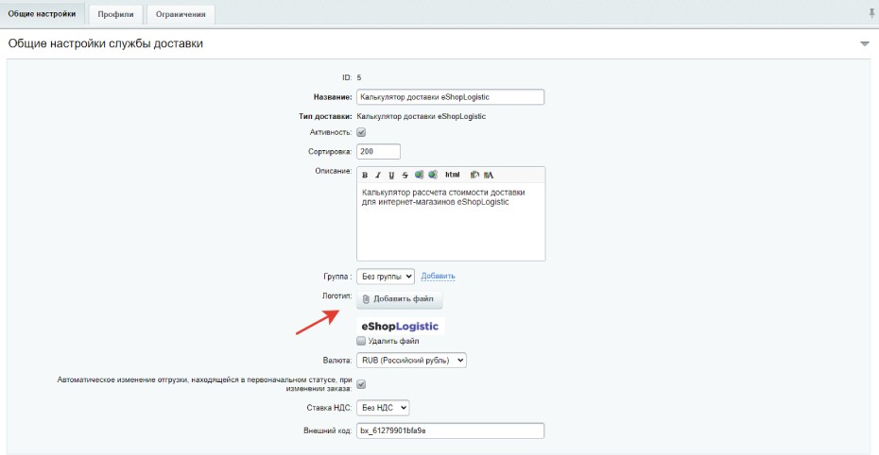Click the paperclip icon in Добавить файл

pyautogui.click(x=366, y=299)
